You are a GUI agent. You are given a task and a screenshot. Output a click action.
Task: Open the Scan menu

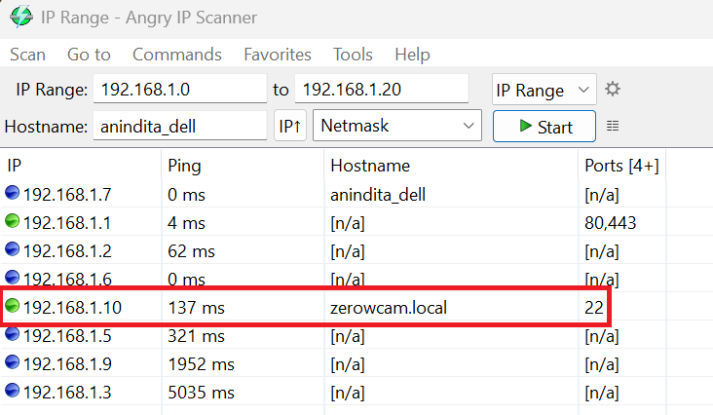(27, 55)
